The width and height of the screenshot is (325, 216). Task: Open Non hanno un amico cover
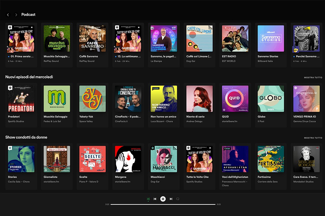click(x=164, y=99)
